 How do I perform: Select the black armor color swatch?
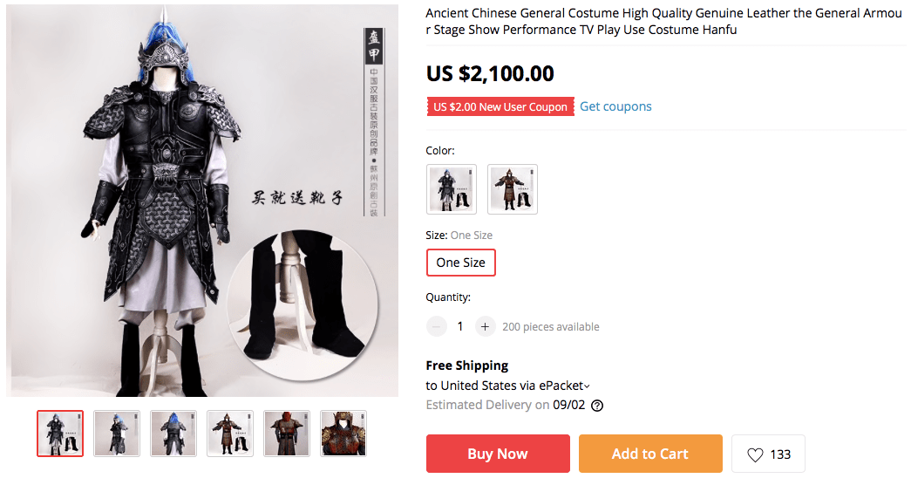coord(451,189)
